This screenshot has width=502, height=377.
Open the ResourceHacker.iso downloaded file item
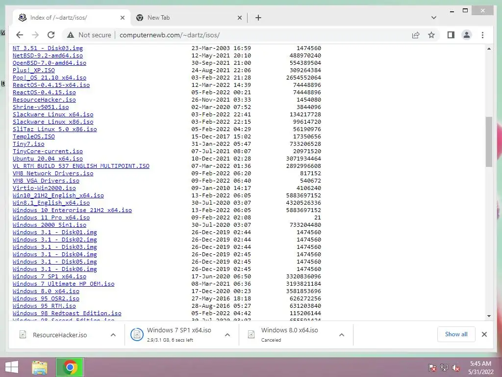[59, 335]
